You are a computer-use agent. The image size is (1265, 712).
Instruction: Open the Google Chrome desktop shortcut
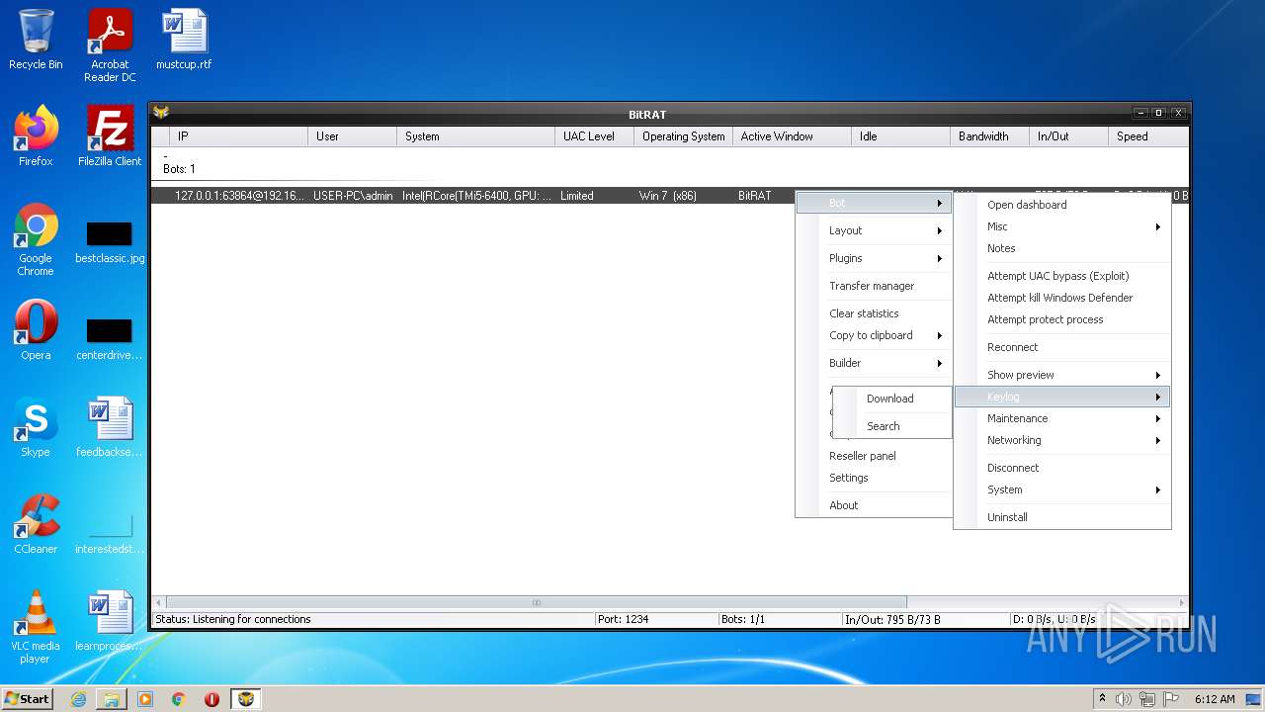coord(36,239)
